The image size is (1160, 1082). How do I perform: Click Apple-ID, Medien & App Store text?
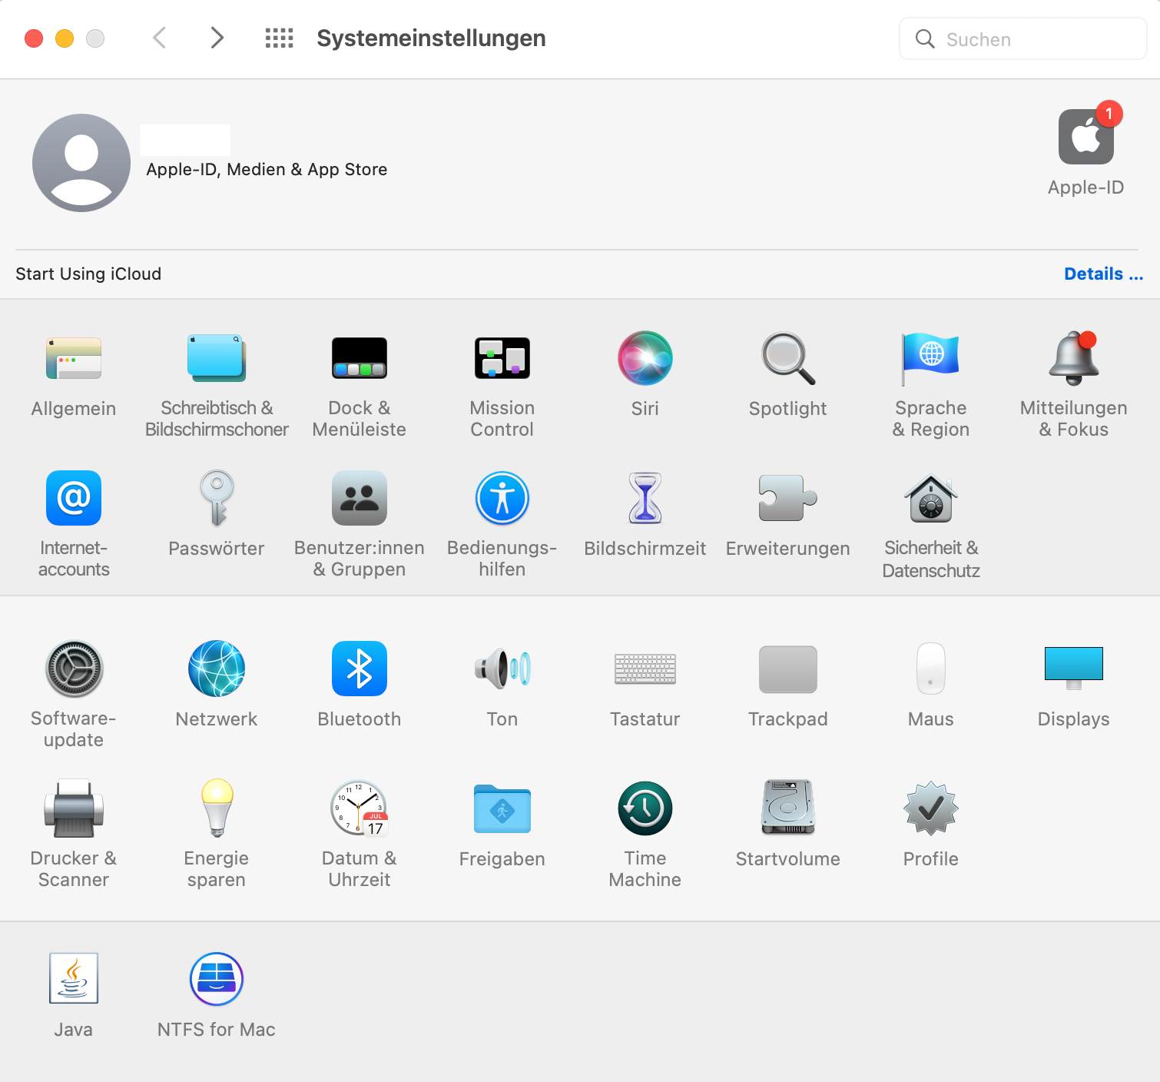tap(267, 170)
